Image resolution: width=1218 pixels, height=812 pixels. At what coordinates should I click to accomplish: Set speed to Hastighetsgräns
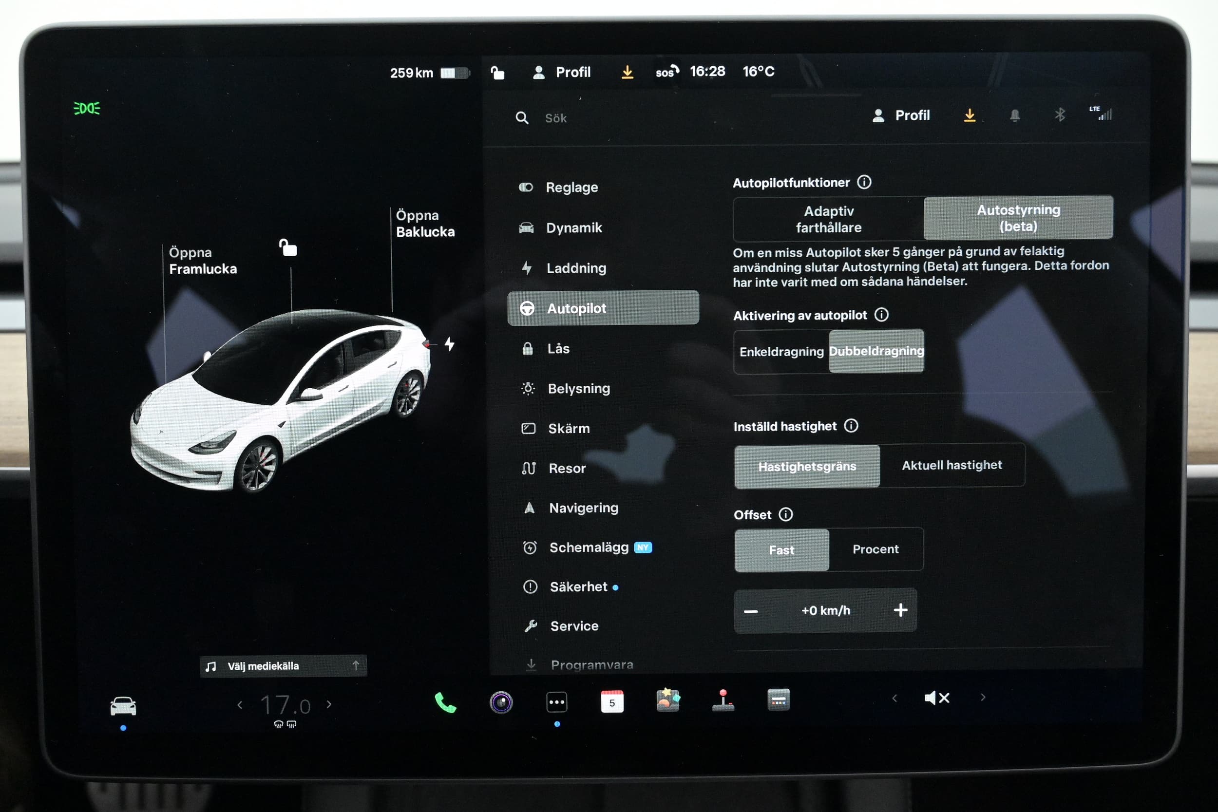(807, 467)
